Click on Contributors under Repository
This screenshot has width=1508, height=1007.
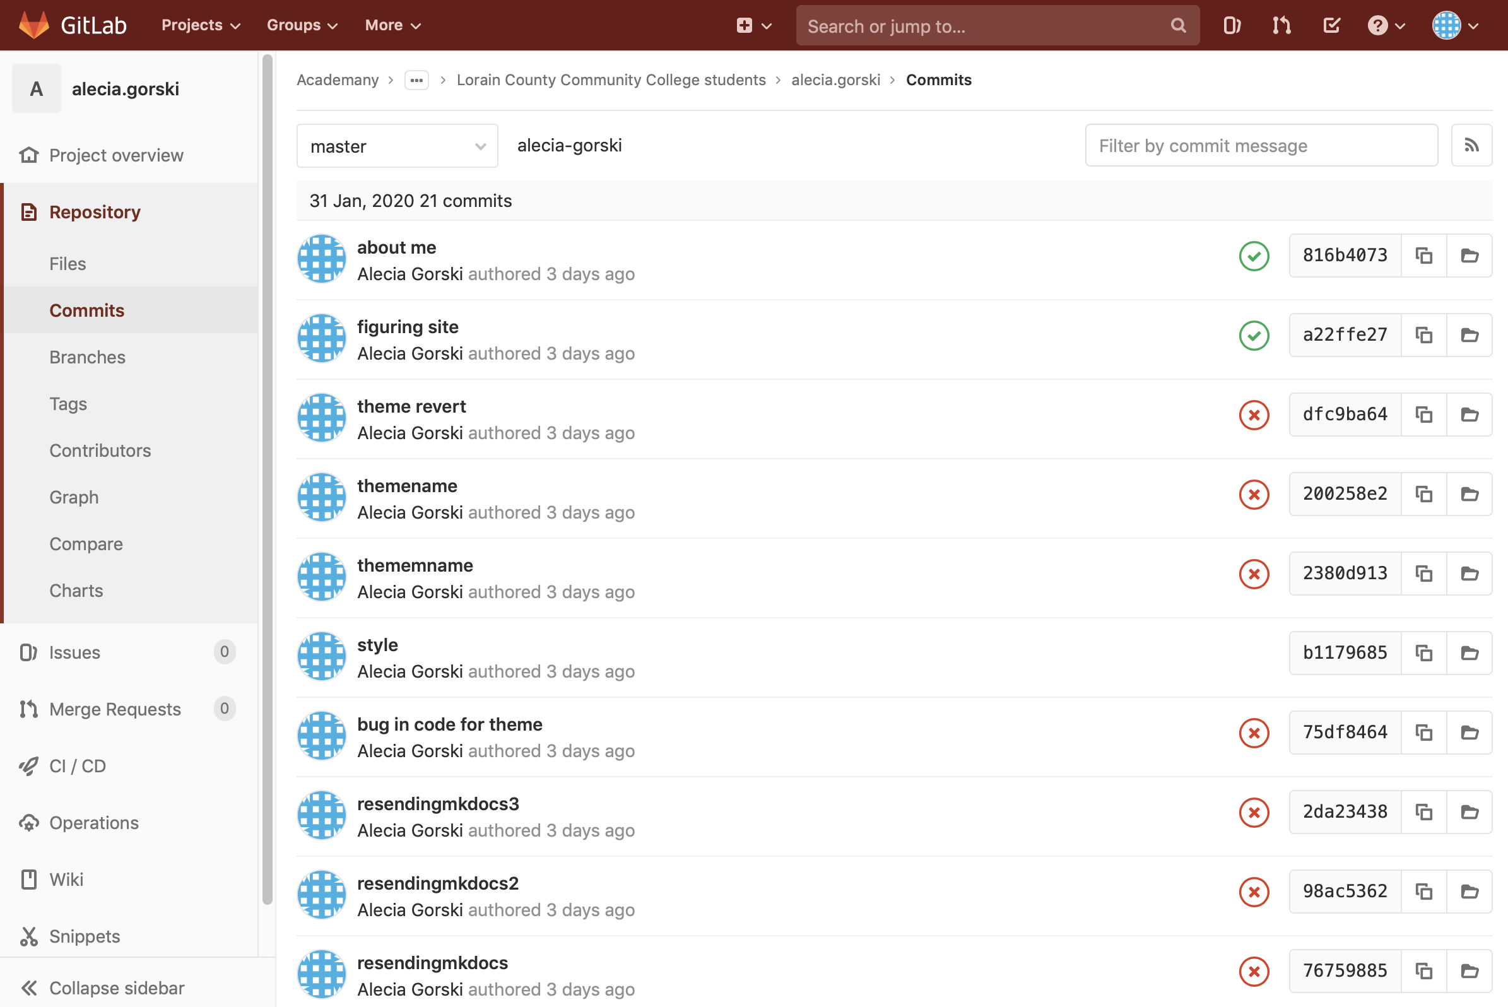(100, 449)
